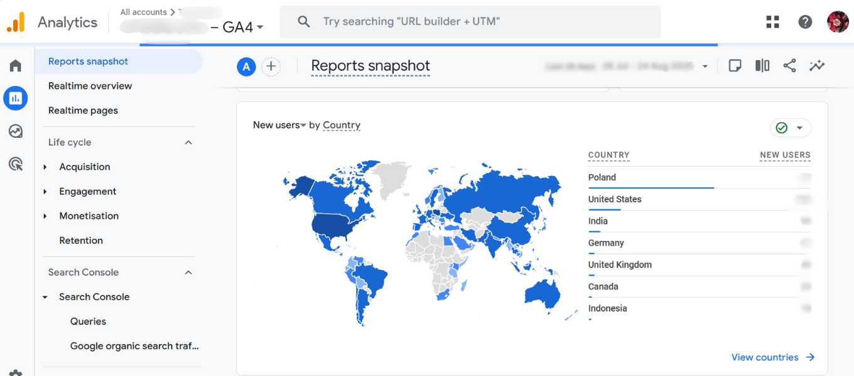Open Google organic search traffic report

click(x=134, y=345)
